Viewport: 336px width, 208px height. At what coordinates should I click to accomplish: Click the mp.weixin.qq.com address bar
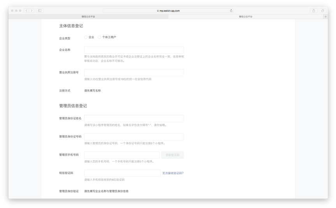tap(168, 10)
